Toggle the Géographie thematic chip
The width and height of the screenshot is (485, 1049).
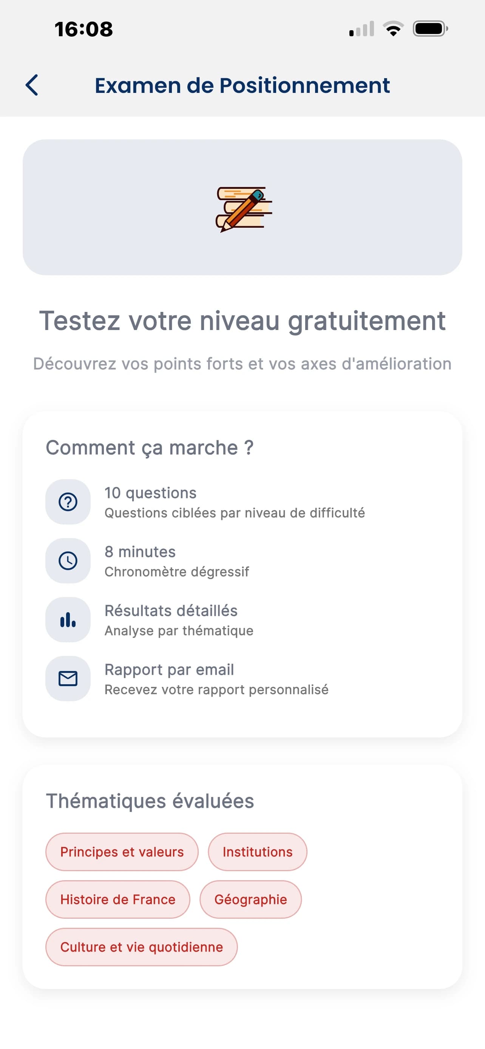pos(250,899)
